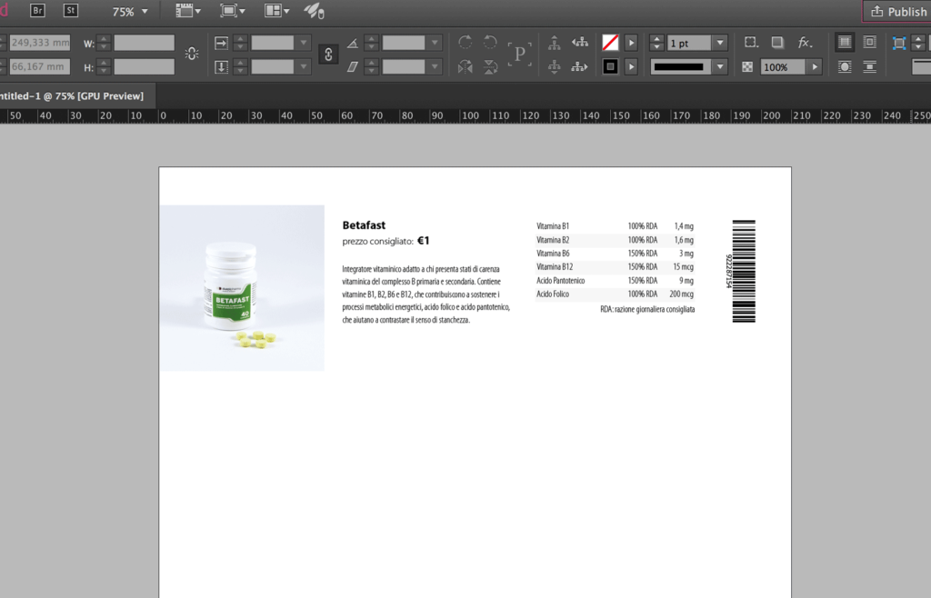Click the Scale Y Percentage icon
The height and width of the screenshot is (598, 931).
coord(222,66)
